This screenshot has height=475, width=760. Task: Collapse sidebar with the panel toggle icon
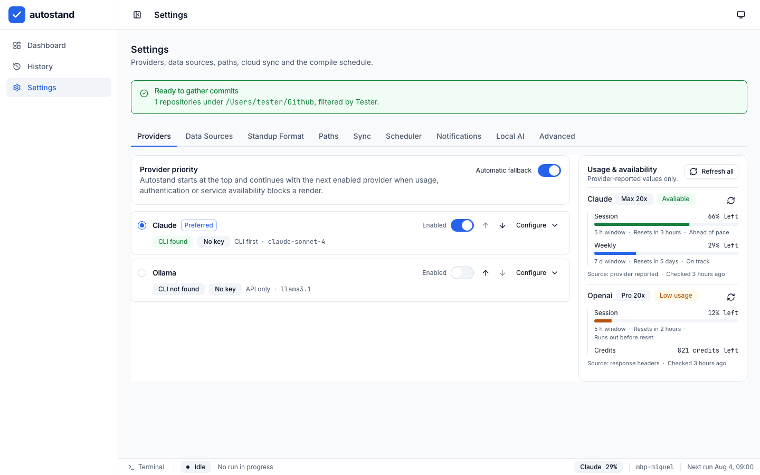point(137,15)
